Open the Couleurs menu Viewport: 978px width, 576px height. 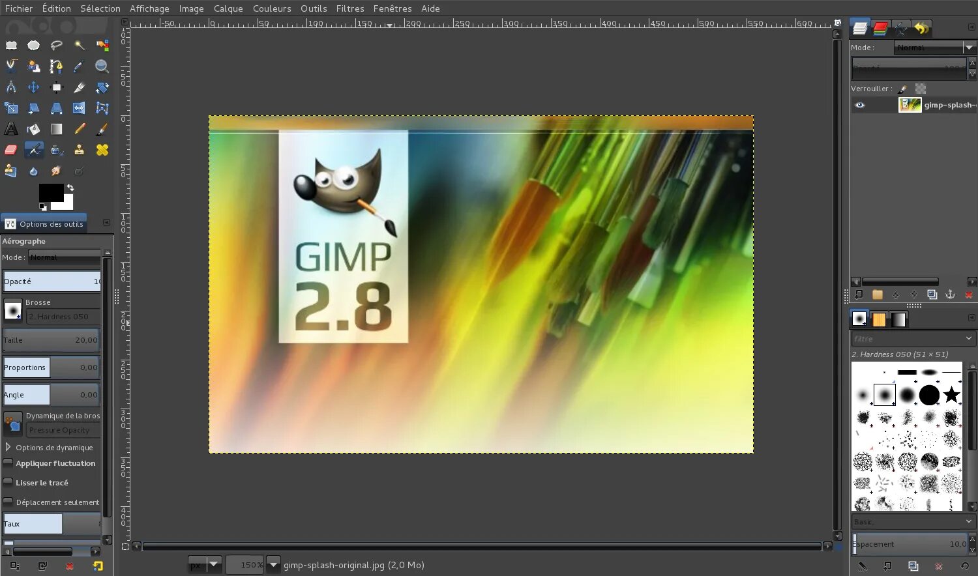coord(272,8)
